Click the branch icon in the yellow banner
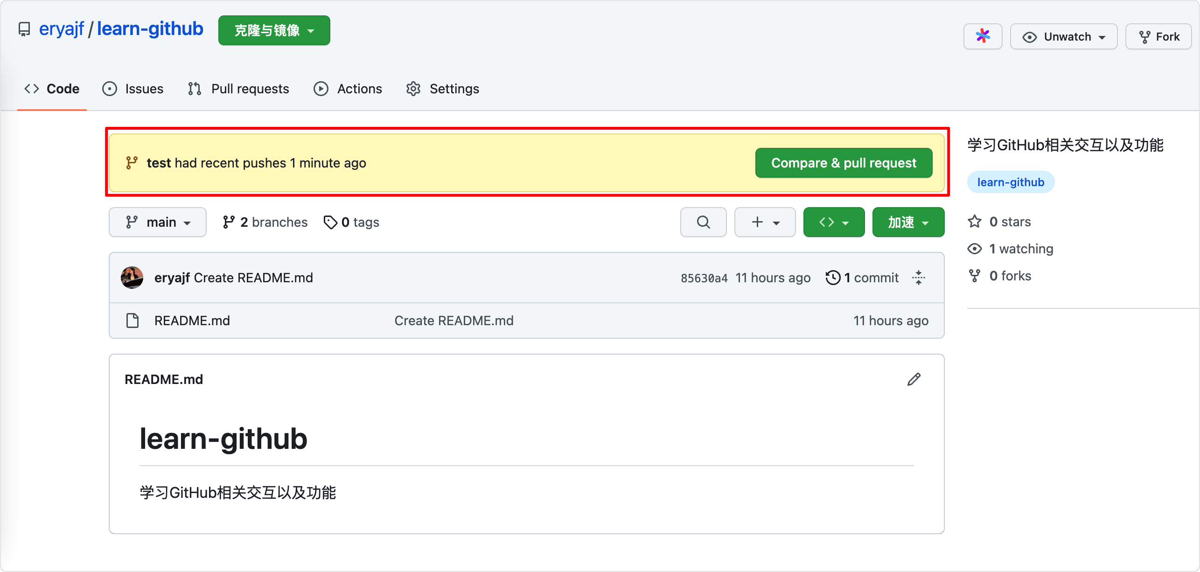The width and height of the screenshot is (1200, 572). coord(132,163)
